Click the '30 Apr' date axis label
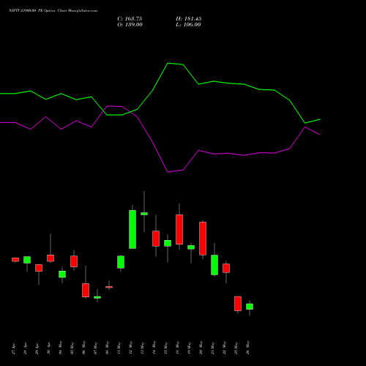This screenshot has width=366, height=366. pyautogui.click(x=49, y=348)
